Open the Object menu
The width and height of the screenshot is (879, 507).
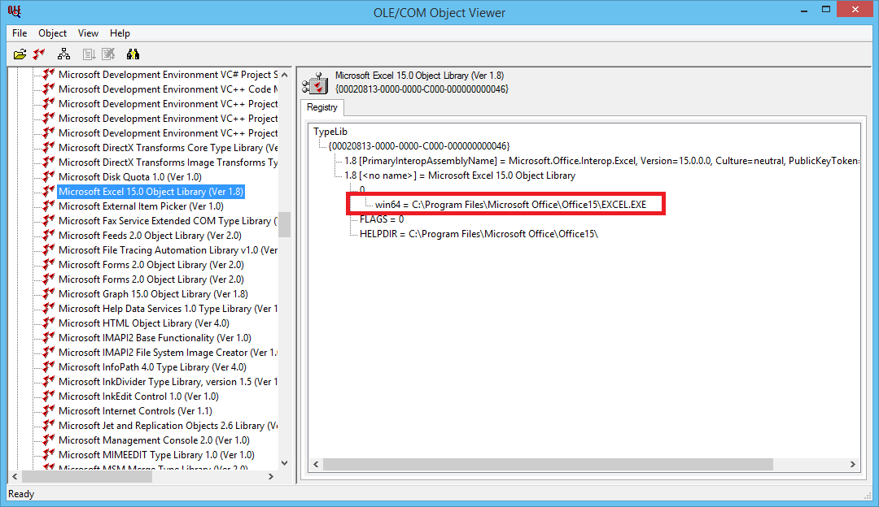(52, 33)
